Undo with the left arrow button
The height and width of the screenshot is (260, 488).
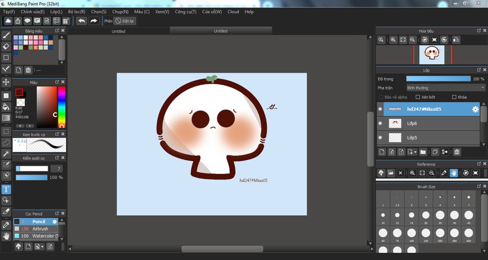coord(82,21)
